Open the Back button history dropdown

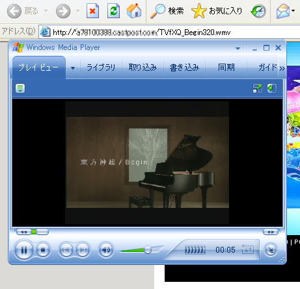point(46,10)
